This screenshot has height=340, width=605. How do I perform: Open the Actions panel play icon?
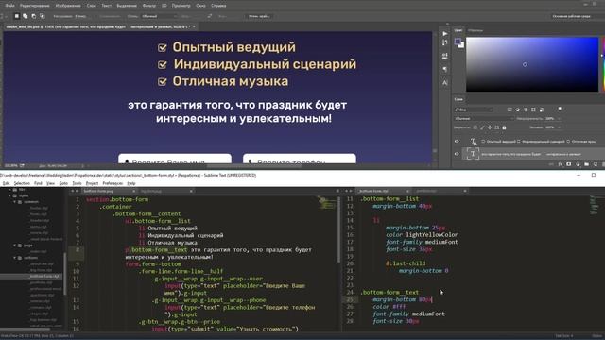pos(445,34)
